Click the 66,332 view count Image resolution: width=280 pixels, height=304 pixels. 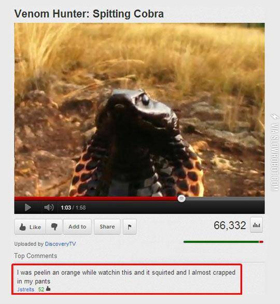[x=230, y=225]
